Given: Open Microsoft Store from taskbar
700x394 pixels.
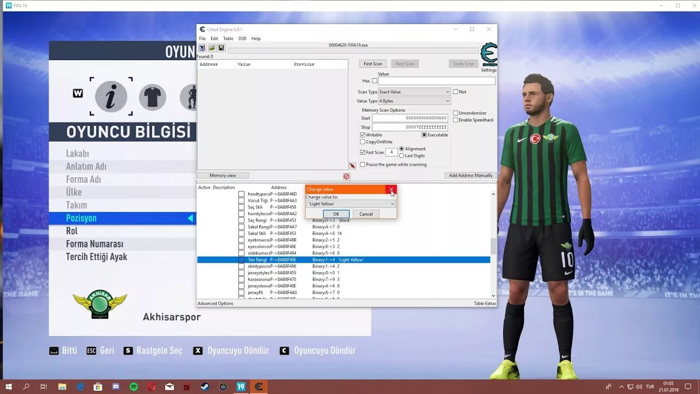Looking at the screenshot, I should 98,386.
